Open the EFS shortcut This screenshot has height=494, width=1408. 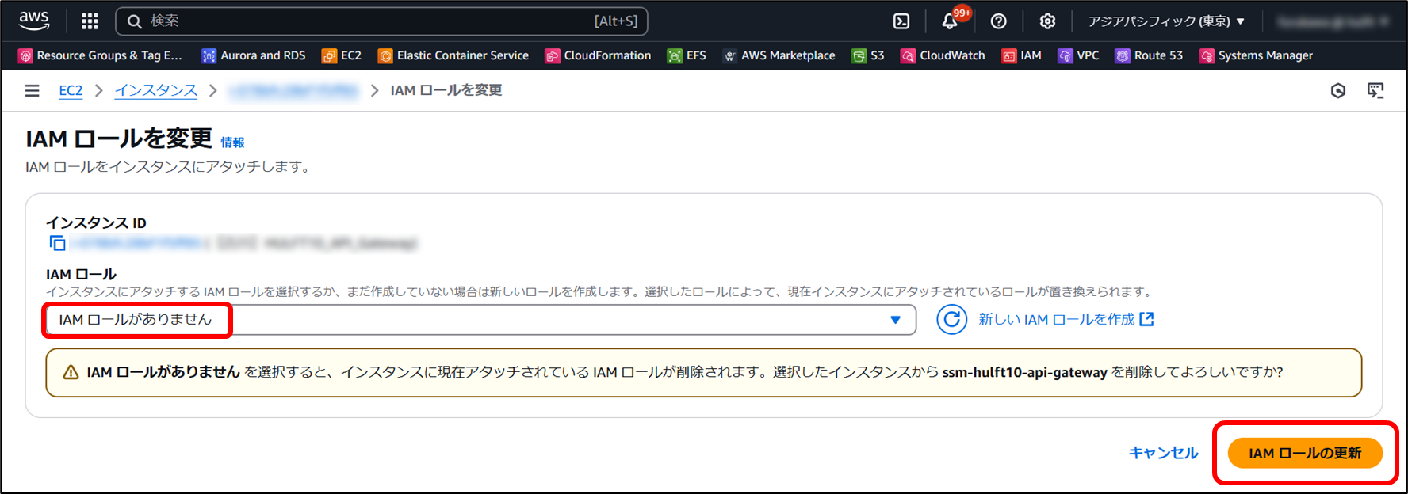point(687,55)
